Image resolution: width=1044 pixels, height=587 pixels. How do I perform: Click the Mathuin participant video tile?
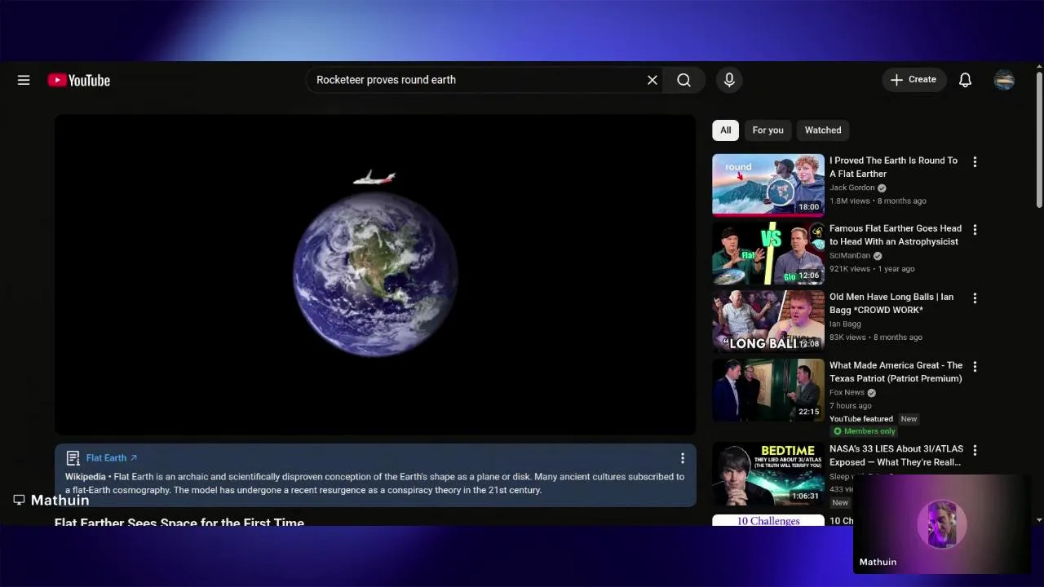pos(941,524)
